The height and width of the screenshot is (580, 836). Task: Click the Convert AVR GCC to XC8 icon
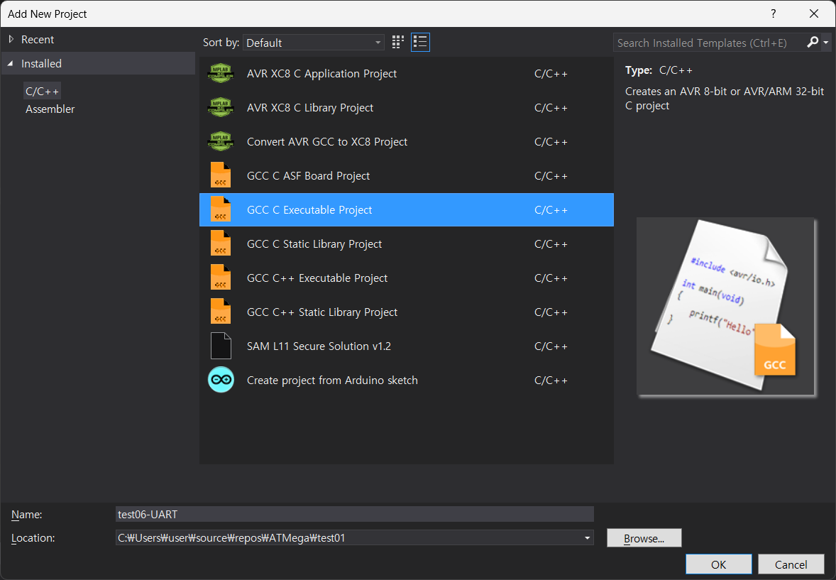tap(221, 142)
